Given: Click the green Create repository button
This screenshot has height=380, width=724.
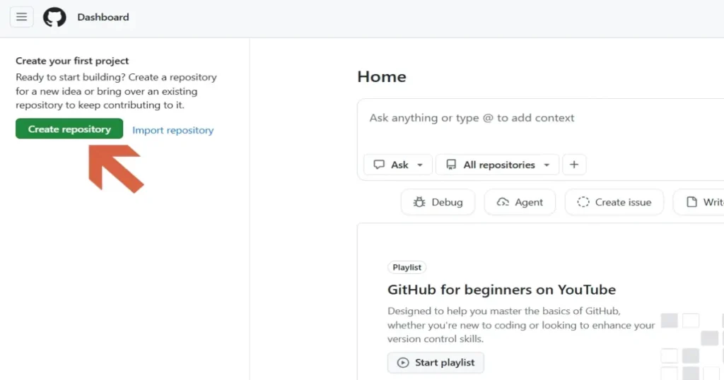Looking at the screenshot, I should coord(69,129).
